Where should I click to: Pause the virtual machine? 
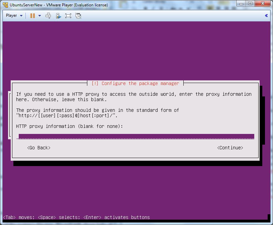32,16
